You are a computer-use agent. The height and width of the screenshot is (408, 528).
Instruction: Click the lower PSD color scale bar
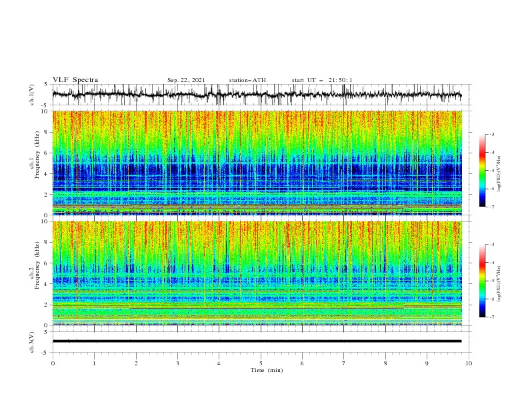click(482, 281)
